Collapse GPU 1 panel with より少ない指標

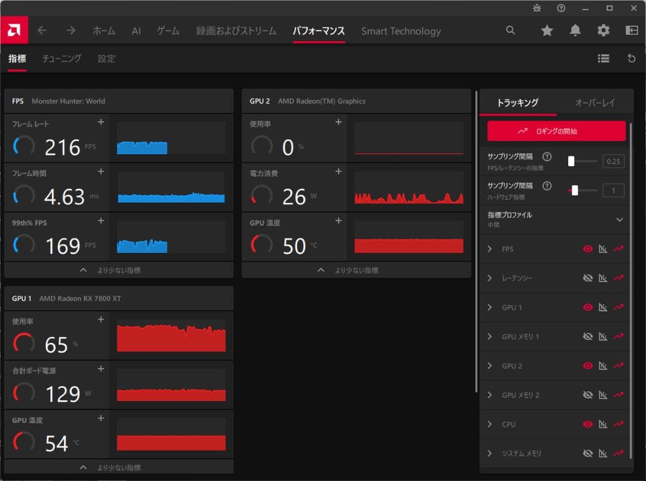click(118, 467)
